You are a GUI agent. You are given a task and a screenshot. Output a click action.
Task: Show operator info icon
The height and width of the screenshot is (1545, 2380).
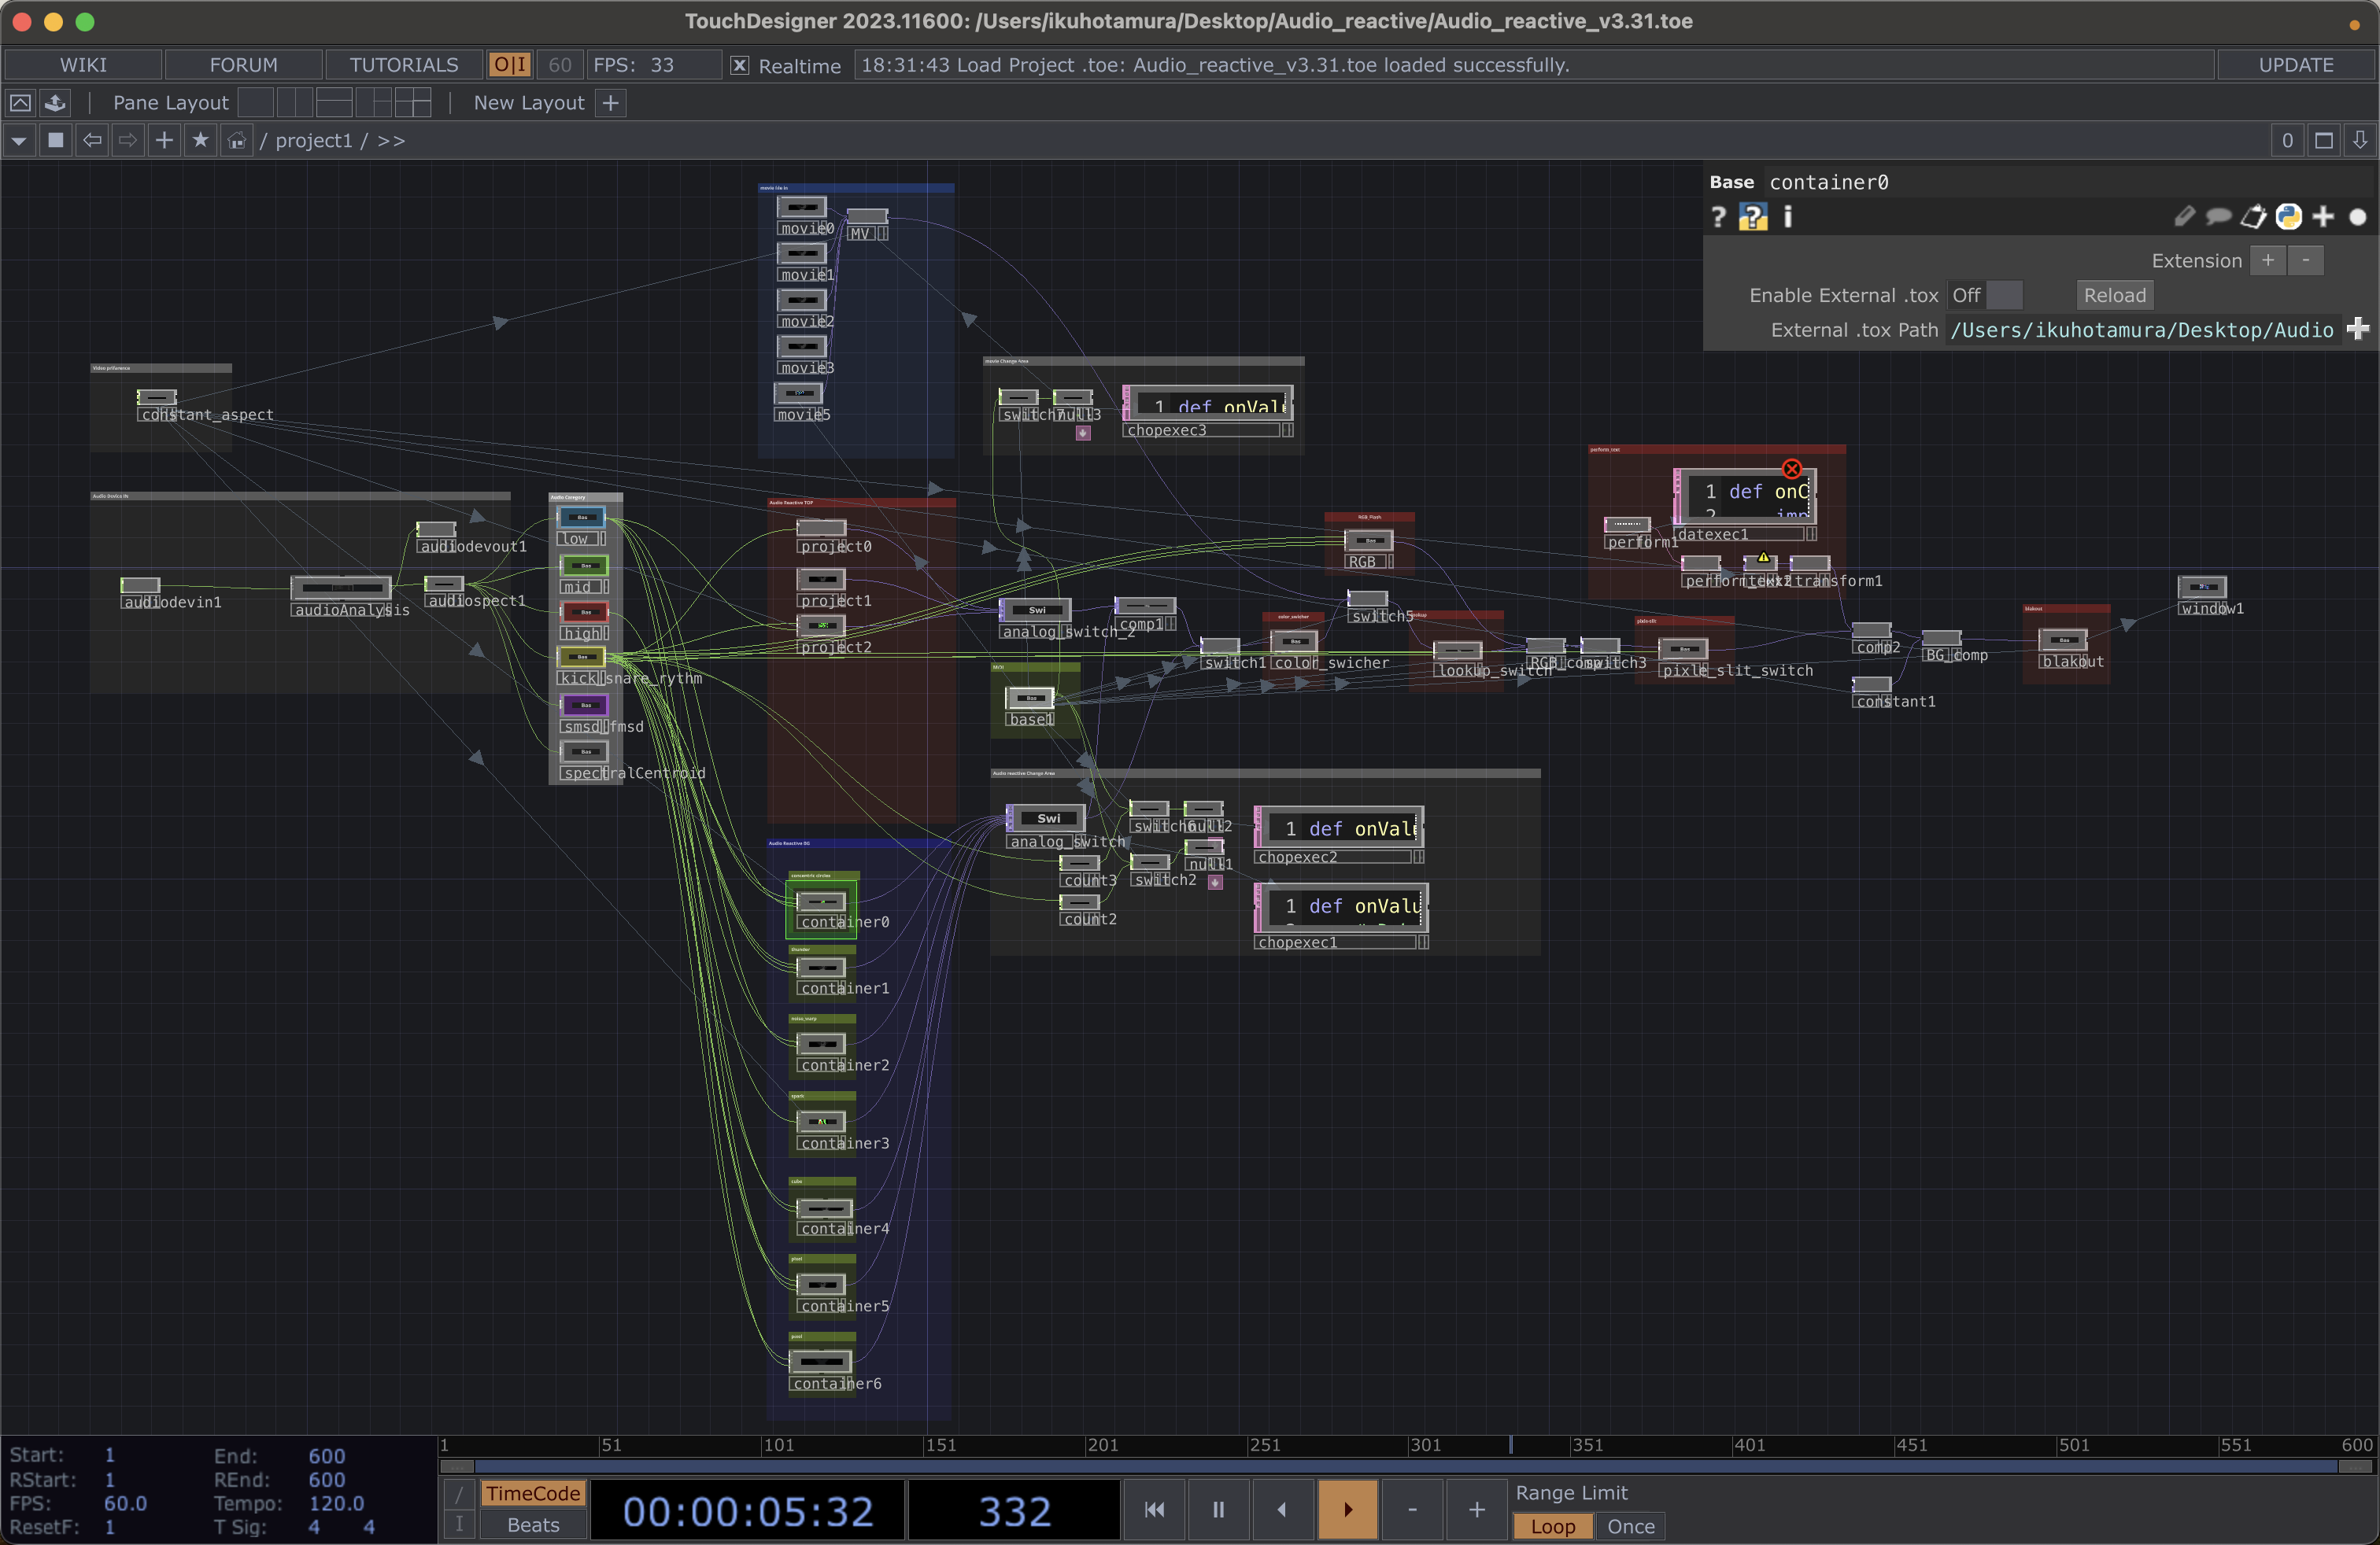(x=1788, y=217)
